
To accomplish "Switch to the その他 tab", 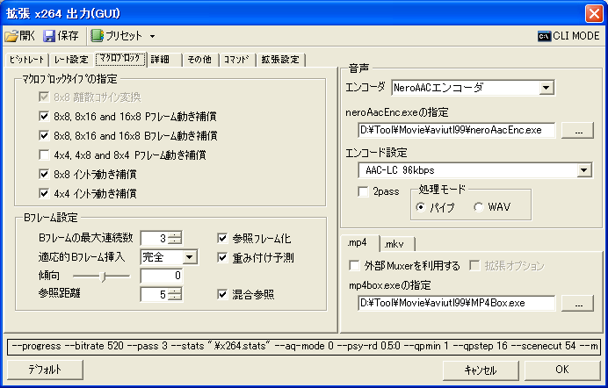I will coord(200,60).
